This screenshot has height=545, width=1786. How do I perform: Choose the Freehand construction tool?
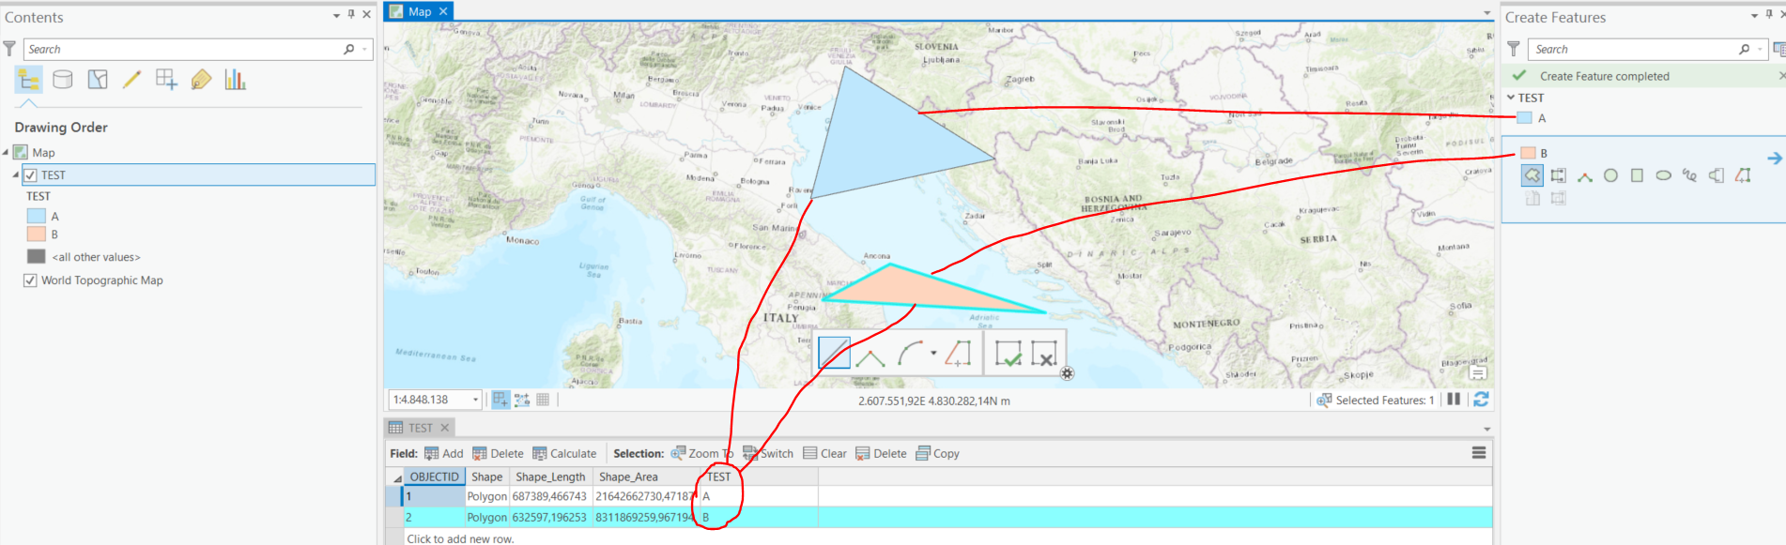click(x=1690, y=175)
